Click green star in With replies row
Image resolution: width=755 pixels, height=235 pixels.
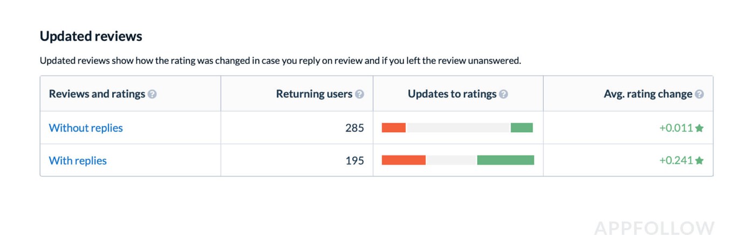(x=699, y=160)
